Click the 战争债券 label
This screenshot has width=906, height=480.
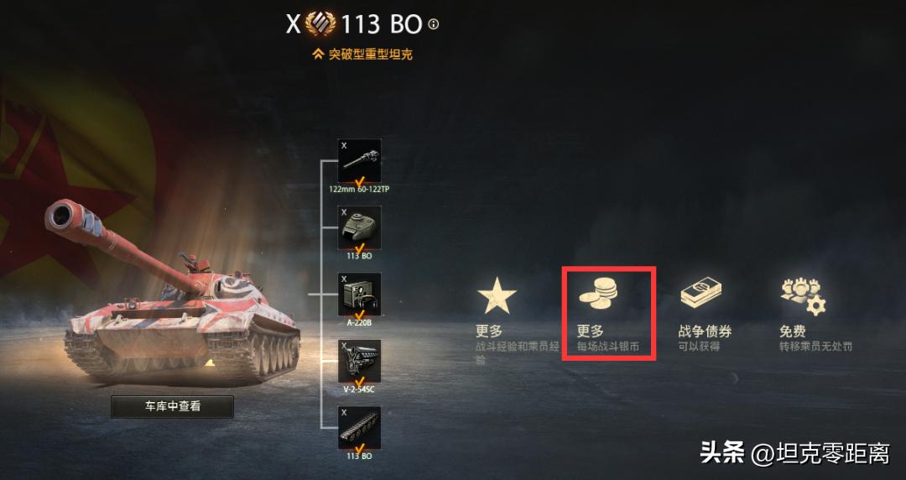coord(705,331)
